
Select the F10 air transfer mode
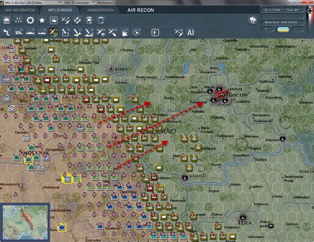(x=113, y=33)
